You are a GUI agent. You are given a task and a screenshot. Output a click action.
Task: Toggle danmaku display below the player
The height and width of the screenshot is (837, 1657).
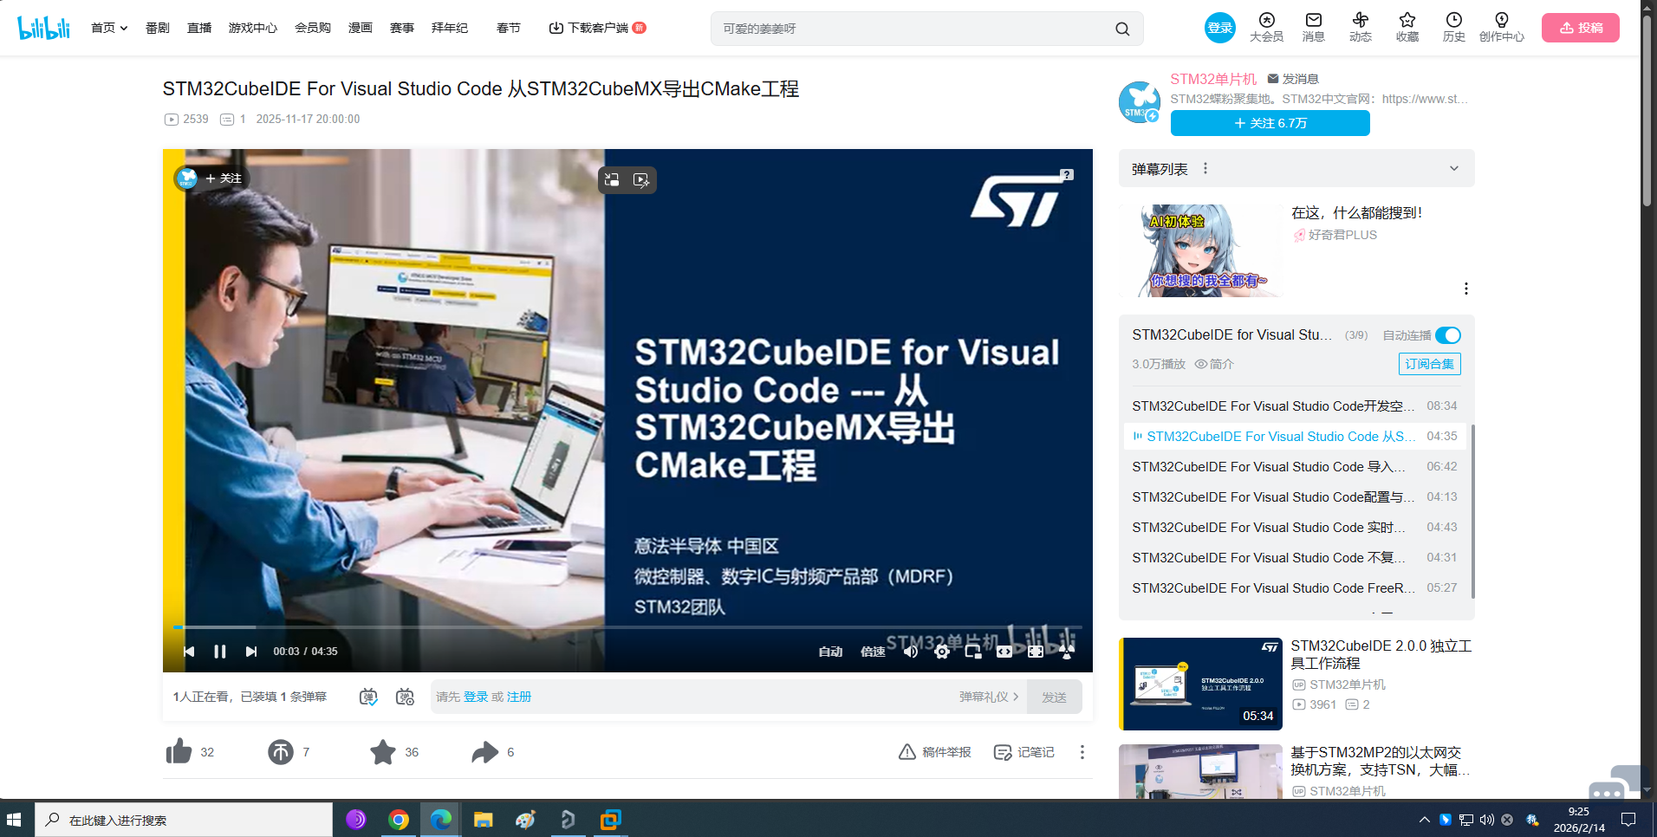tap(368, 697)
